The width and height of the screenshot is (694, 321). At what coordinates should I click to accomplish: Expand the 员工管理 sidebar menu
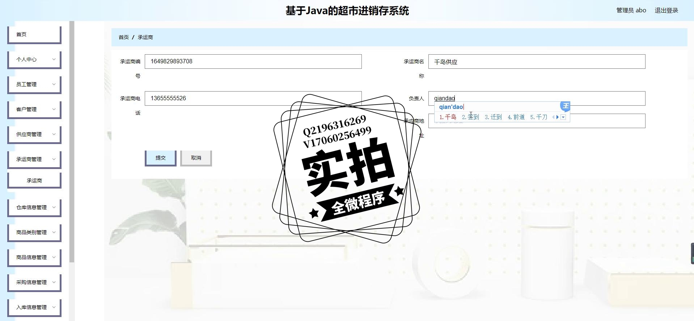(x=34, y=84)
